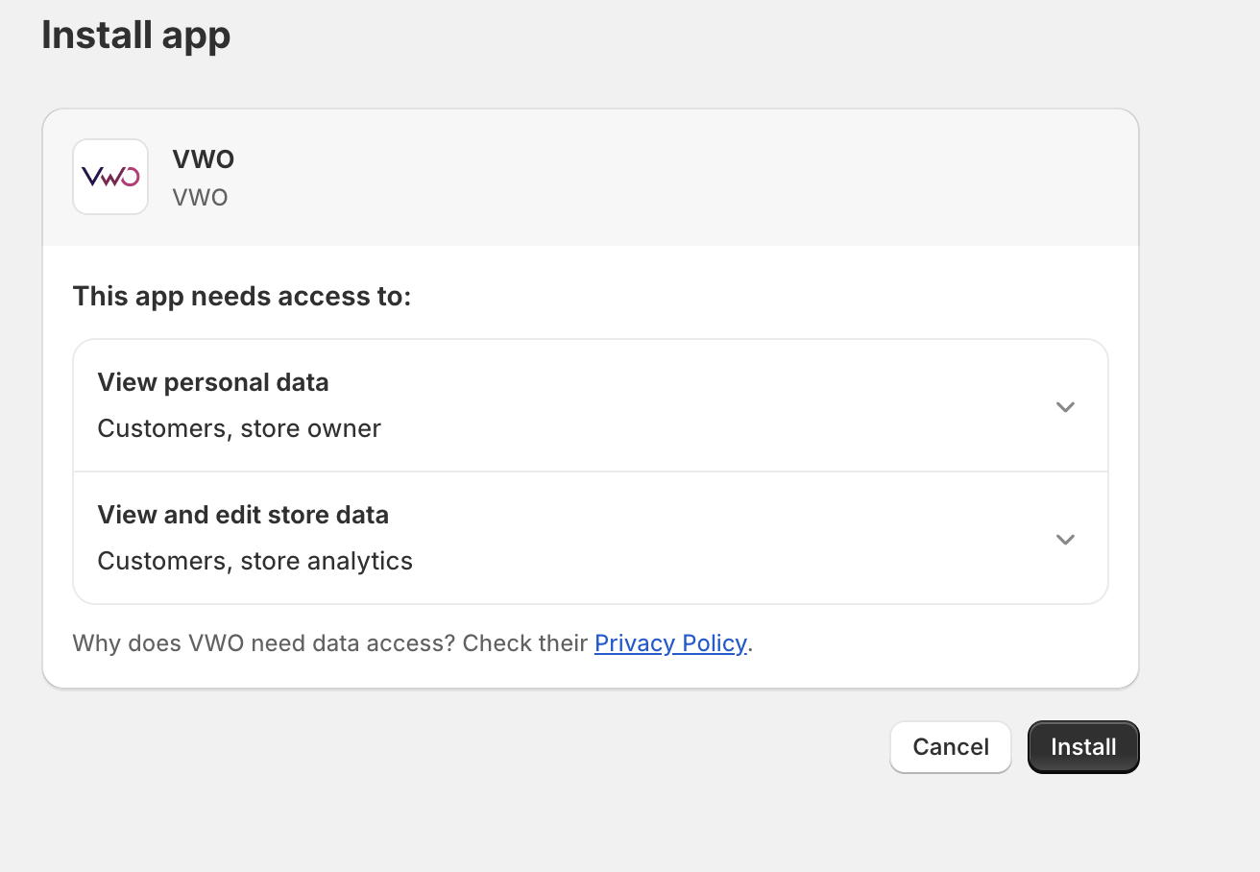This screenshot has height=872, width=1260.
Task: Expand the View personal data chevron
Action: click(x=1064, y=406)
